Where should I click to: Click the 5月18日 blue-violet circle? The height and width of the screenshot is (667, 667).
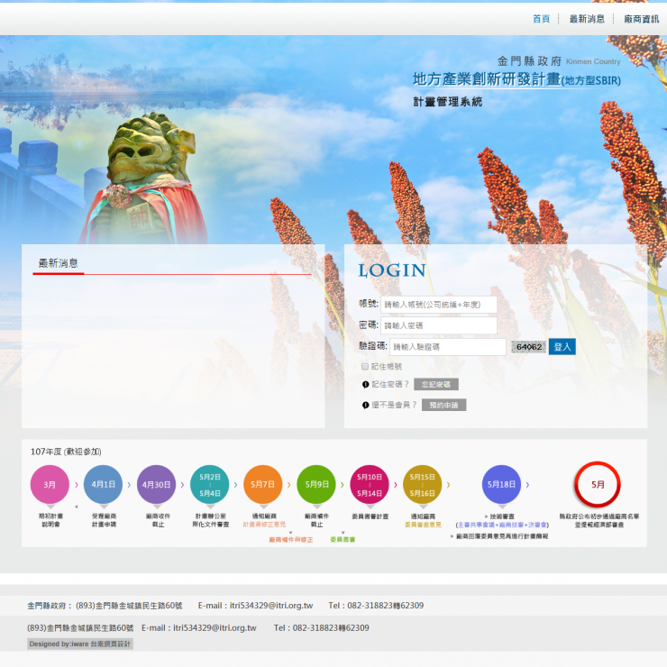pyautogui.click(x=501, y=484)
